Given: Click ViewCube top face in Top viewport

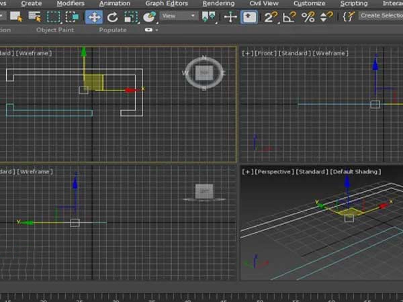Looking at the screenshot, I should [204, 72].
